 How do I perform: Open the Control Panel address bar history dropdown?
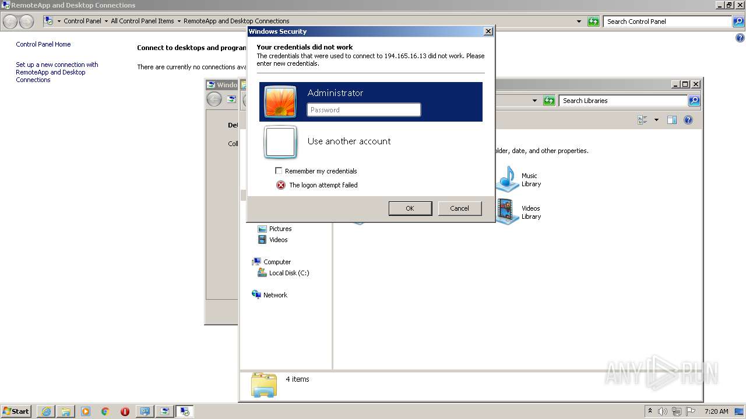coord(579,22)
